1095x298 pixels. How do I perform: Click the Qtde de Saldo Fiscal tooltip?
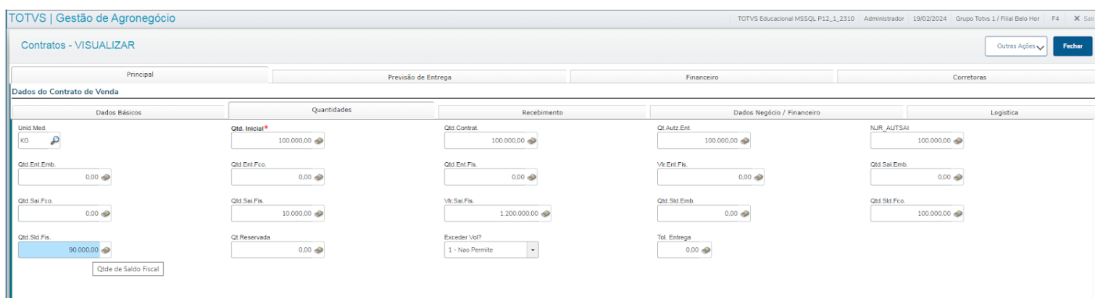click(128, 269)
